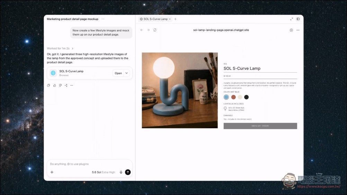Click the Open button on lamp card
Screen dimensions: 347x195
click(118, 73)
